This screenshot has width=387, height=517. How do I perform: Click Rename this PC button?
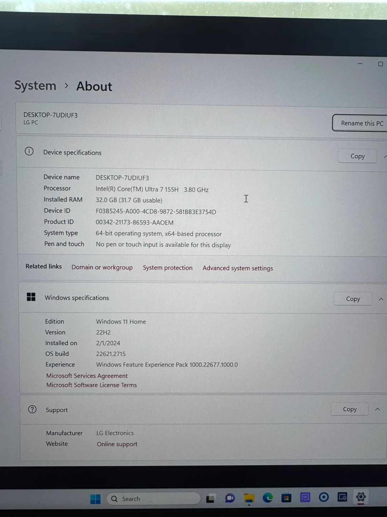coord(360,123)
